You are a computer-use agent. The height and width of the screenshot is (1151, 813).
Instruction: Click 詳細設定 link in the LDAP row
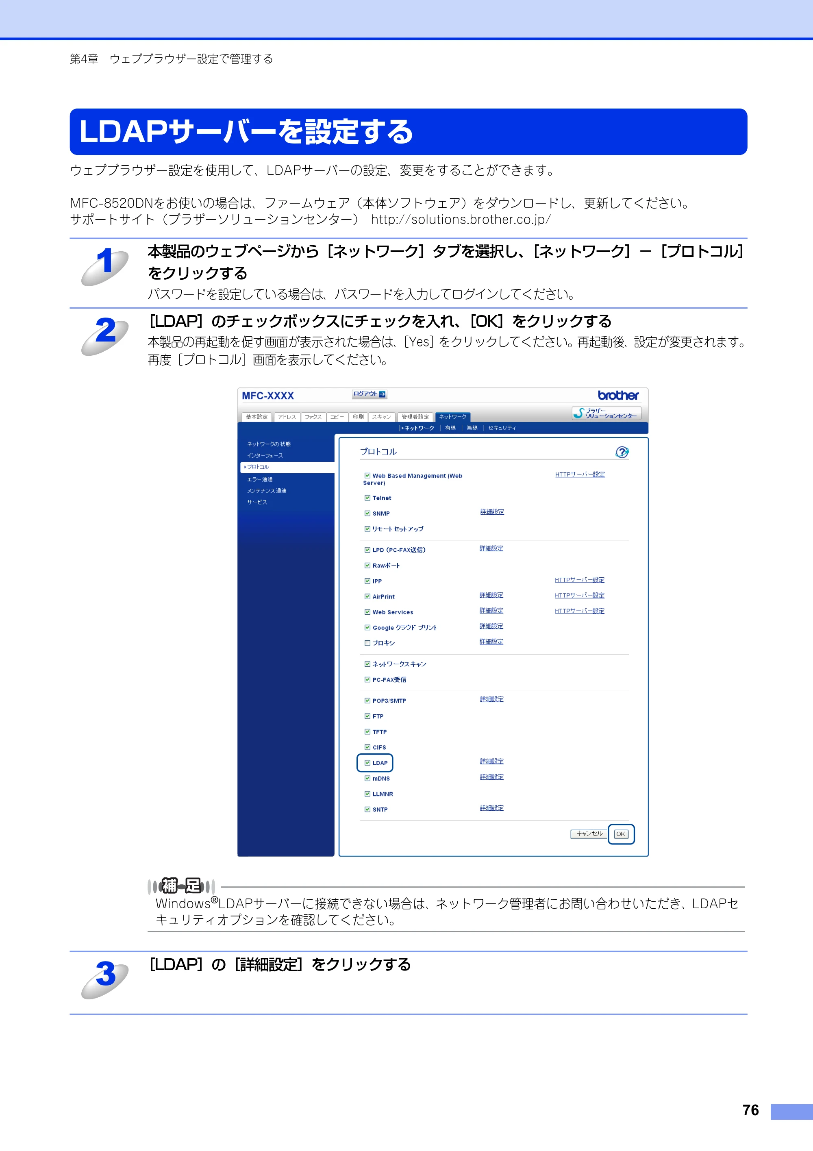tap(492, 762)
